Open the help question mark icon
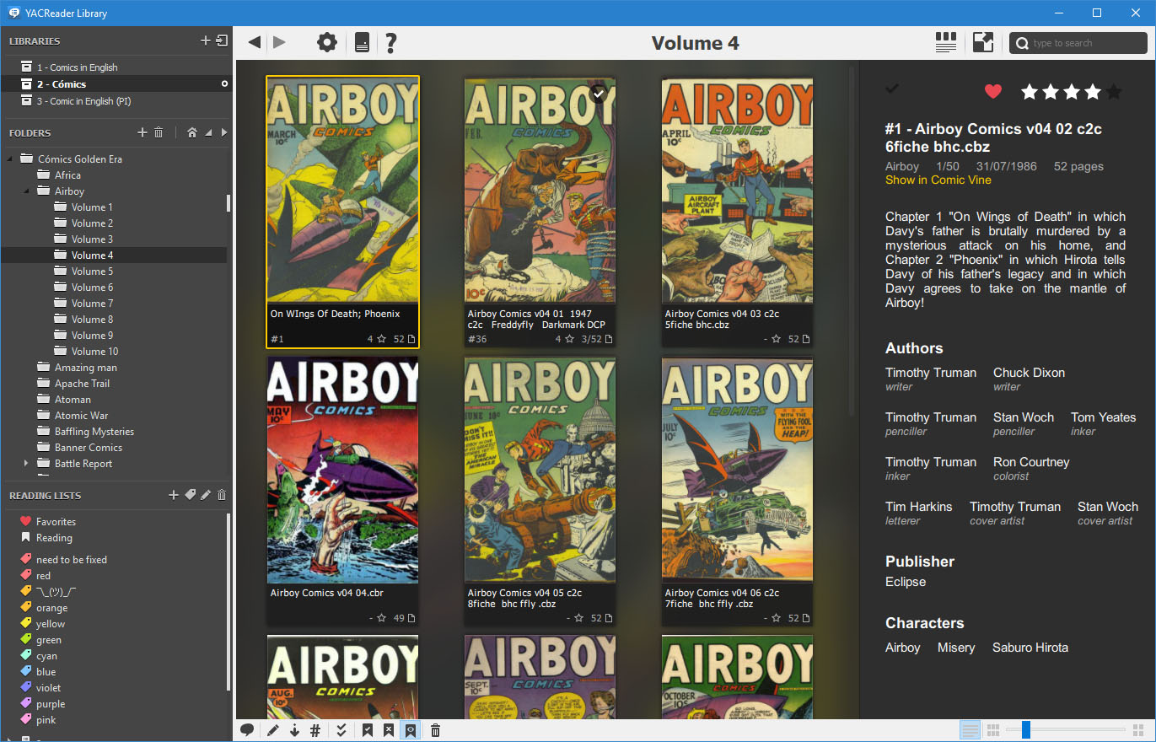 click(x=390, y=43)
